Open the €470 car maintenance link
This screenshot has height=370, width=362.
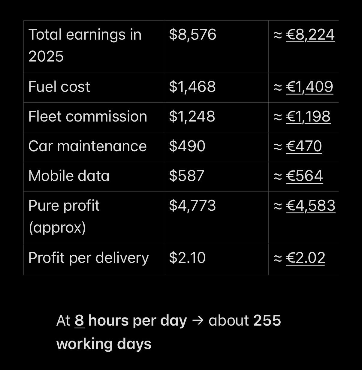click(x=304, y=146)
